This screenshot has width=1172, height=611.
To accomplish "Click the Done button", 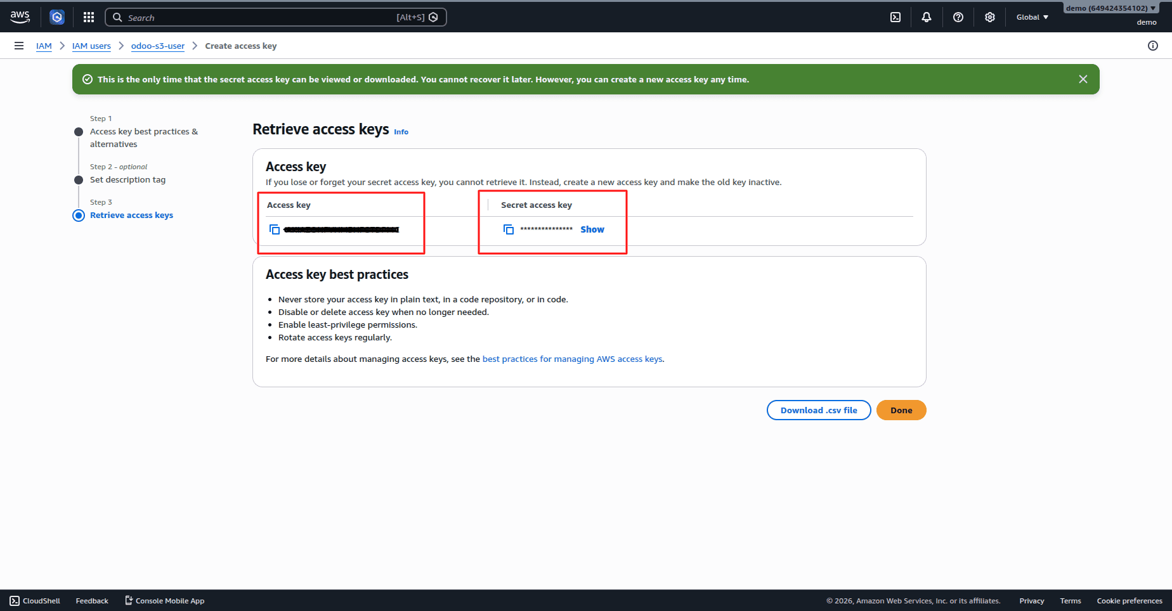I will pyautogui.click(x=901, y=410).
